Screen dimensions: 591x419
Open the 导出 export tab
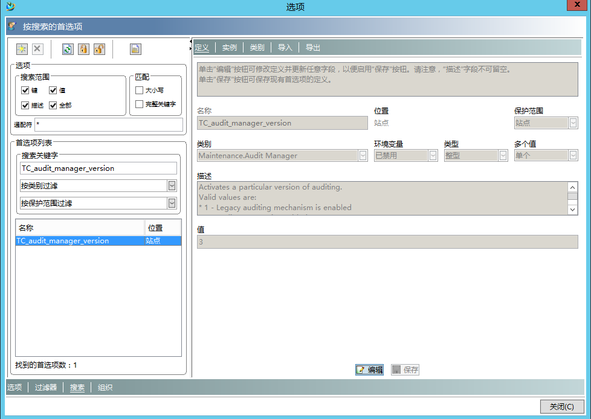click(x=312, y=48)
